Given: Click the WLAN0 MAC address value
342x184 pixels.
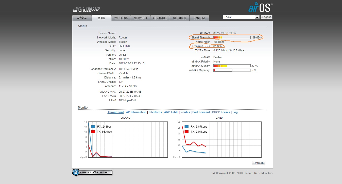Looking at the screenshot, I should (x=130, y=92).
